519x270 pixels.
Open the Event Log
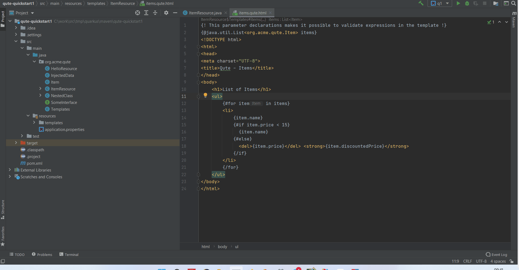(499, 254)
